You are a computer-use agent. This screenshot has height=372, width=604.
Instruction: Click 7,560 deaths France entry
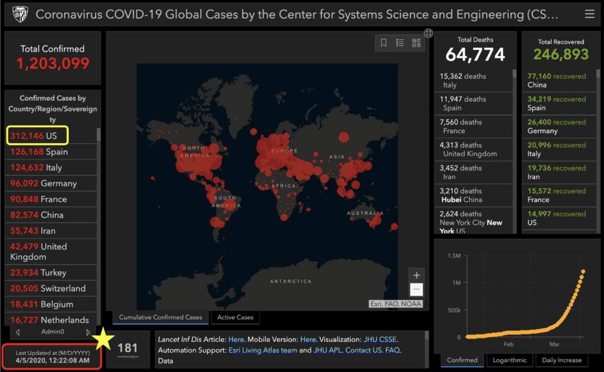474,127
